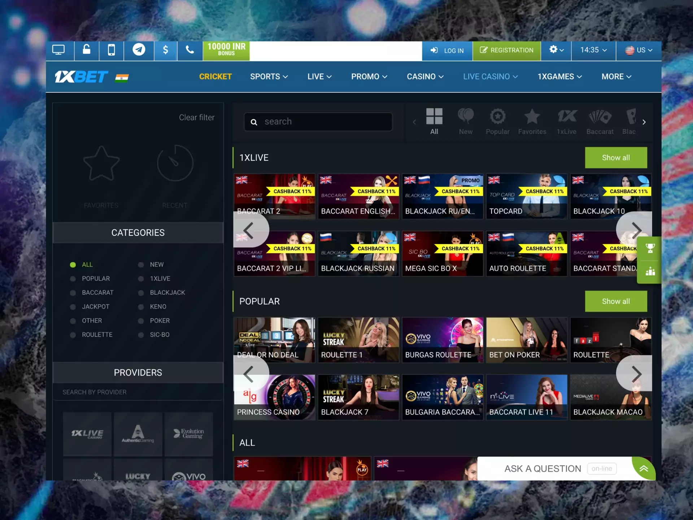Screen dimensions: 693x520
Task: Click ASK A QUESTION chat bar
Action: (x=555, y=469)
